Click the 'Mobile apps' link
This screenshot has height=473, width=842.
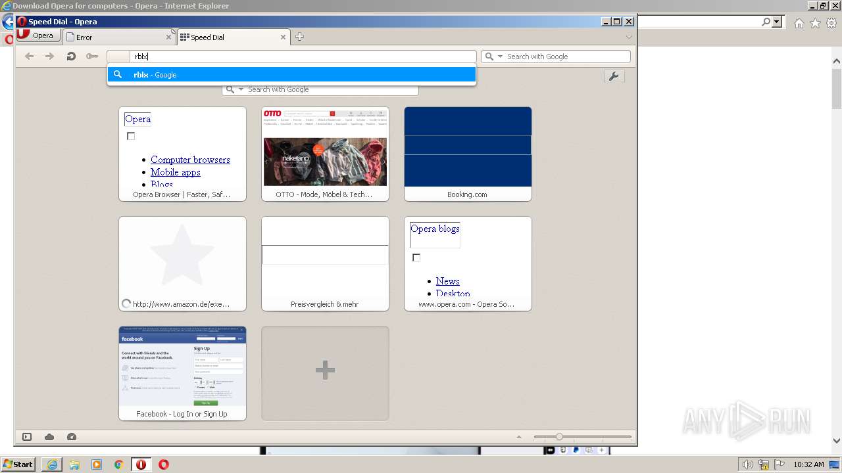coord(176,172)
